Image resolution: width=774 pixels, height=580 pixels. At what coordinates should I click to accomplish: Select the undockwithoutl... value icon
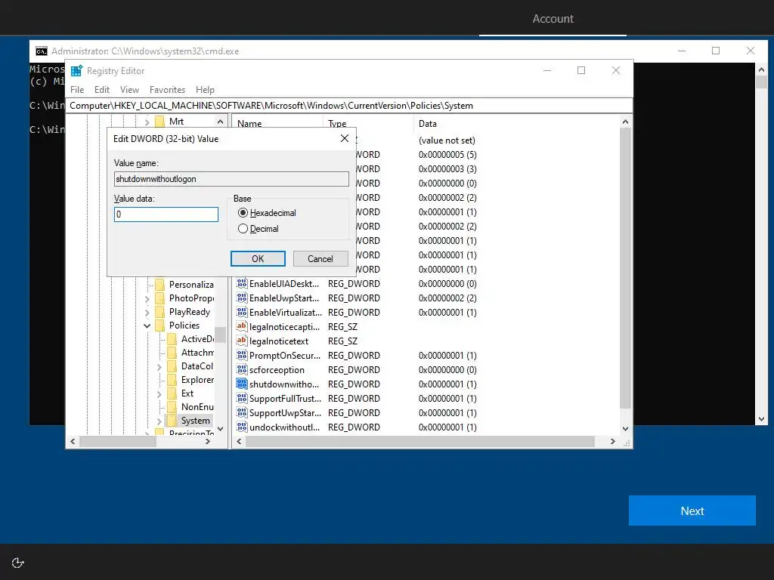coord(241,427)
